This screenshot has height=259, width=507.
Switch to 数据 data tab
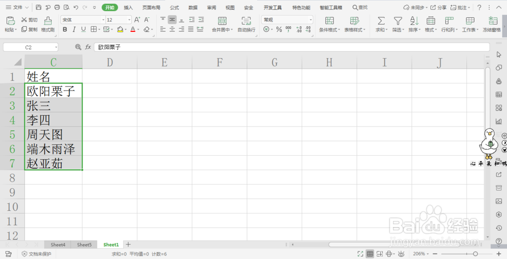click(x=193, y=8)
